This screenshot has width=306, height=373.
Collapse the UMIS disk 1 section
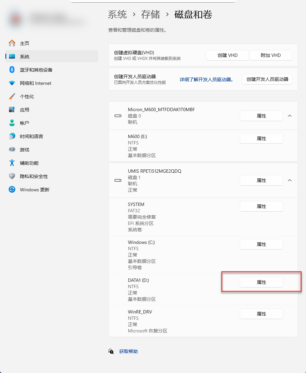click(x=289, y=180)
